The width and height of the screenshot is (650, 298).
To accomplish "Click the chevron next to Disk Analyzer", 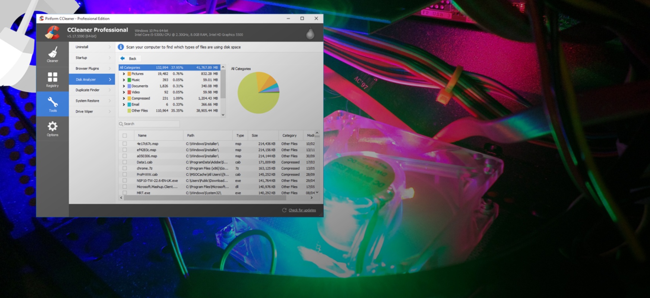I will [110, 79].
